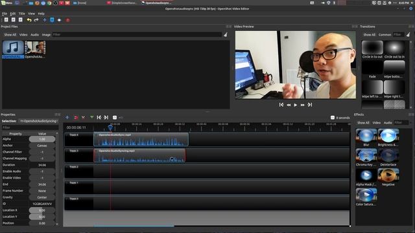The image size is (415, 233).
Task: Open the Selection dropdown in Properties
Action: [39, 121]
